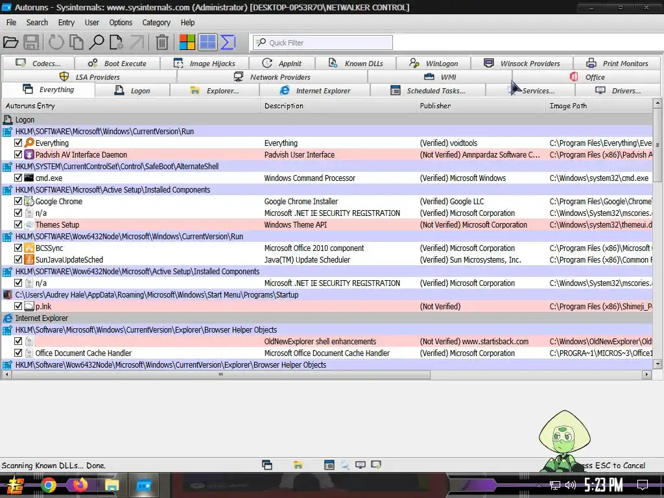
Task: Sort by Image Path column header
Action: (599, 106)
